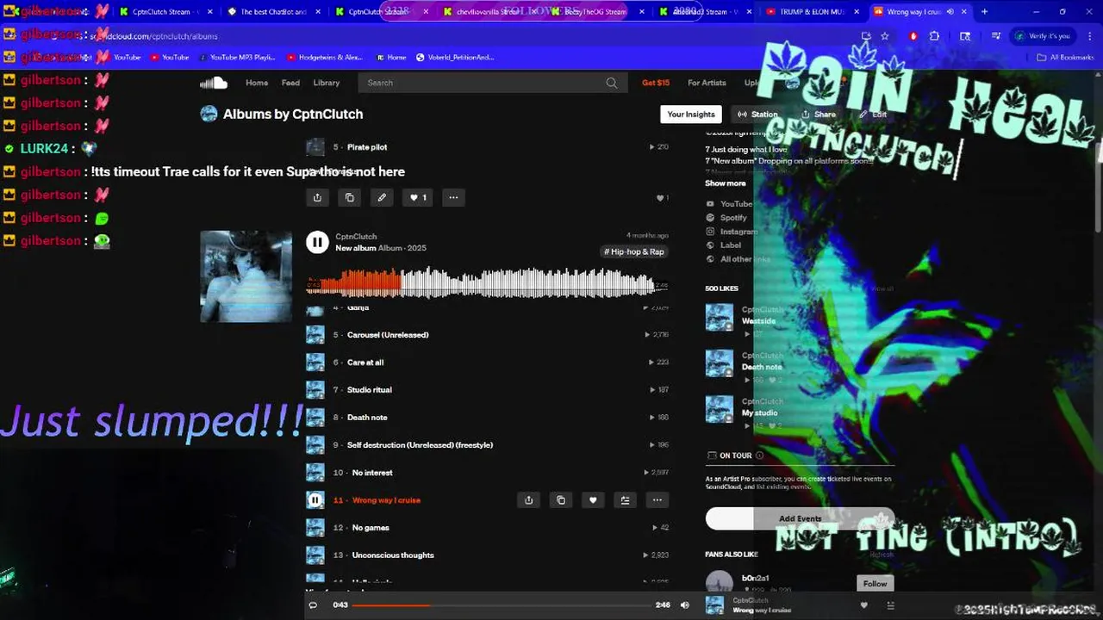Click the Get $15 link

[656, 83]
